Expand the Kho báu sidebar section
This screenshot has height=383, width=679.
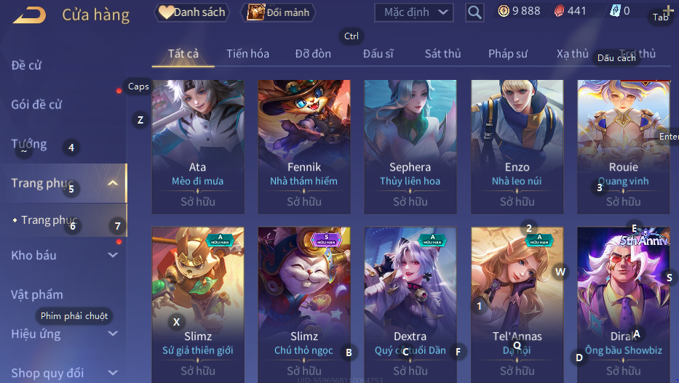click(x=113, y=255)
